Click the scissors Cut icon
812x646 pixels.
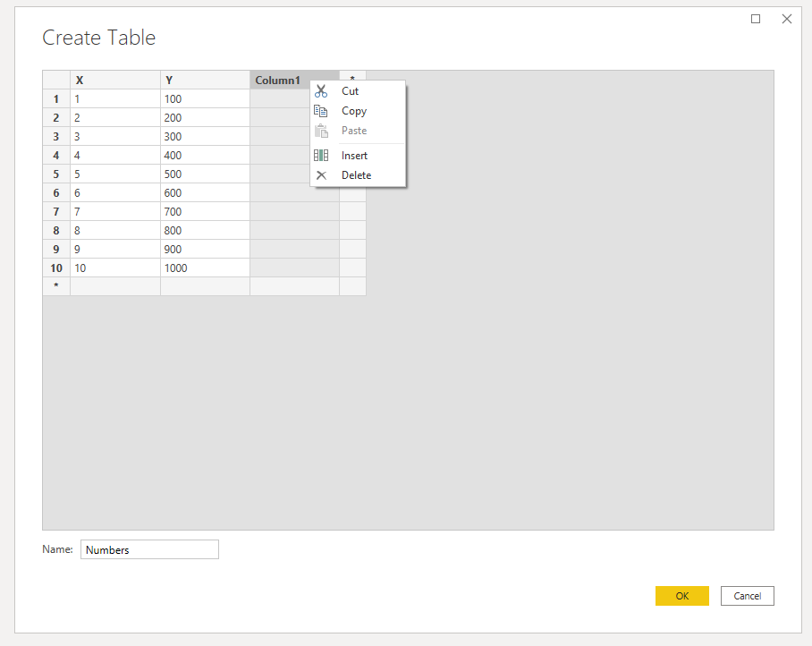click(321, 91)
